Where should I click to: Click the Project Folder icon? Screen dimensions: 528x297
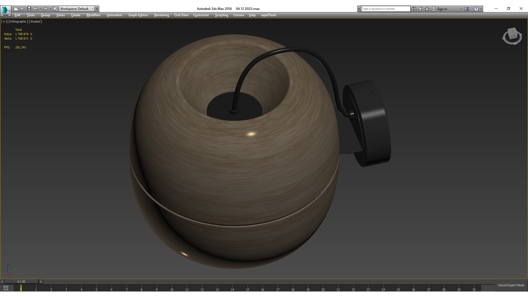click(x=56, y=9)
